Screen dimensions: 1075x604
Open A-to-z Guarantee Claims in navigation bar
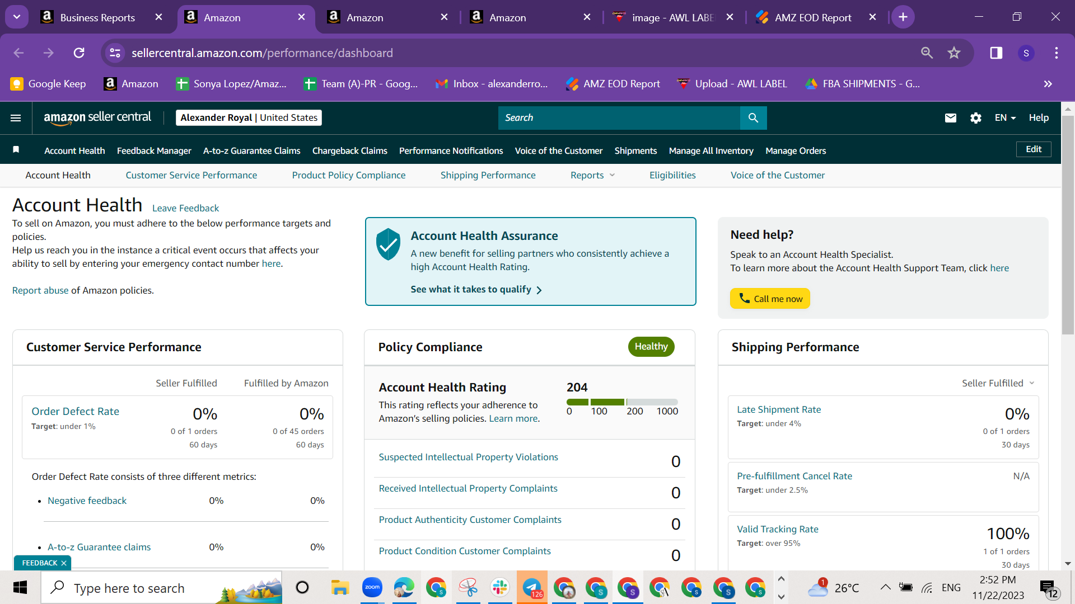click(252, 150)
